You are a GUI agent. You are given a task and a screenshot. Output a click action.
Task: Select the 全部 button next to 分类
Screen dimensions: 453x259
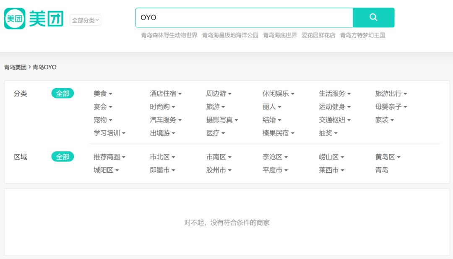coord(63,93)
